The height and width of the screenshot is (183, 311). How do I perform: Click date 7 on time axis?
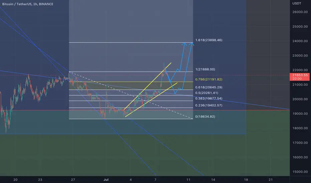coord(155,180)
